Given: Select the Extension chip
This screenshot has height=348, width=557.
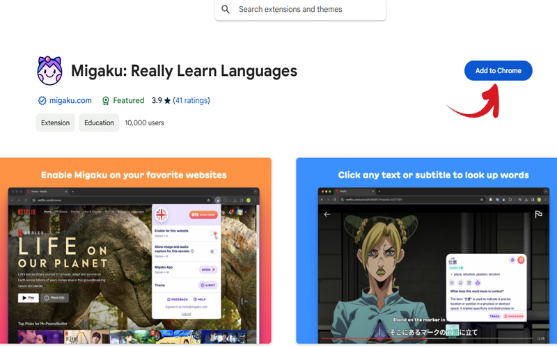Looking at the screenshot, I should 56,123.
